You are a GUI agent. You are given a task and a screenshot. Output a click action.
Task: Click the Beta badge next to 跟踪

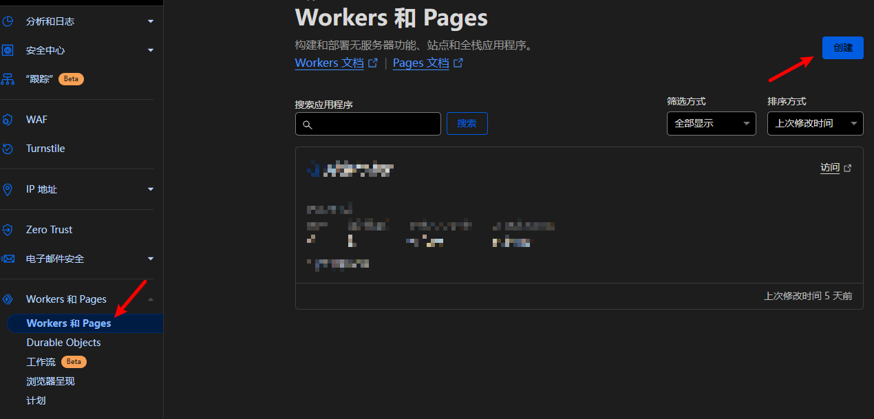click(71, 79)
